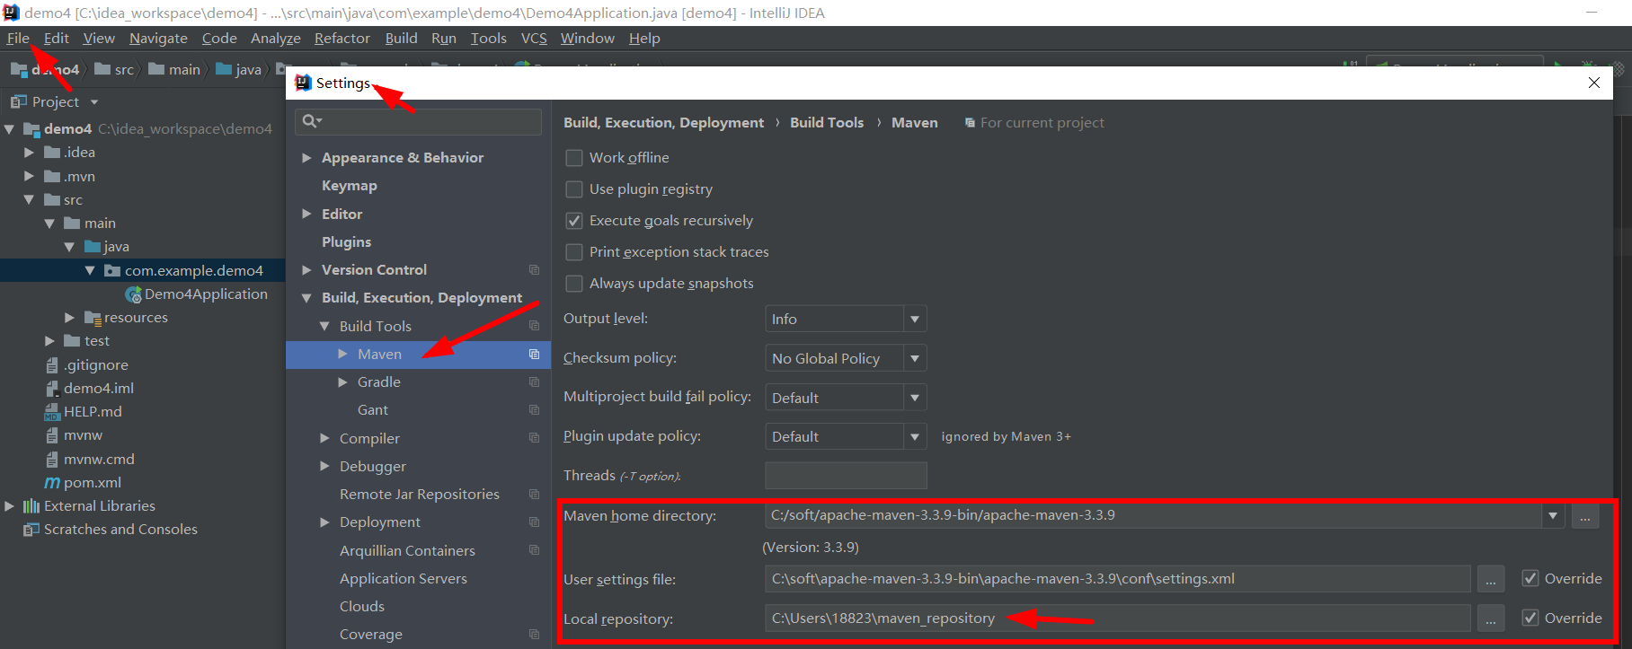This screenshot has height=649, width=1632.
Task: Toggle Override for User settings file
Action: tap(1530, 578)
